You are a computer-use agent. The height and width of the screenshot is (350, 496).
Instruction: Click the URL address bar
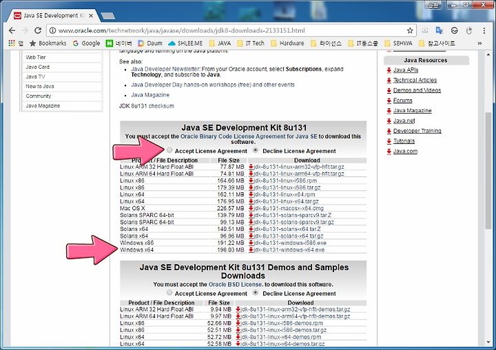(231, 31)
